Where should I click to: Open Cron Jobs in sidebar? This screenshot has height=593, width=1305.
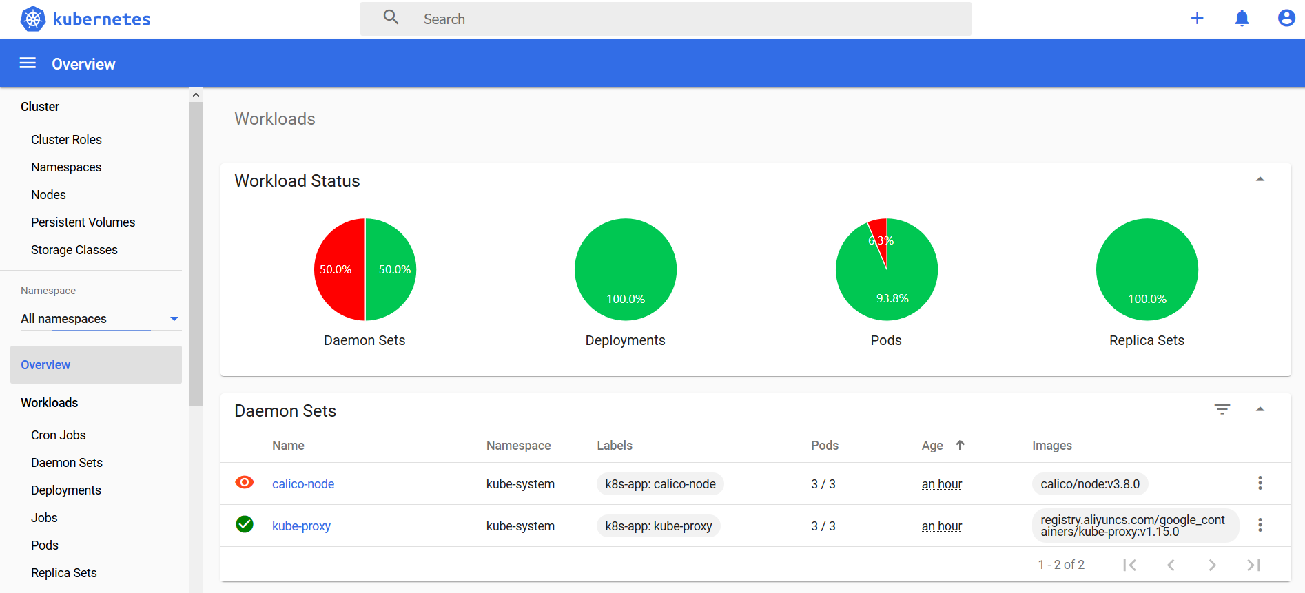(59, 435)
